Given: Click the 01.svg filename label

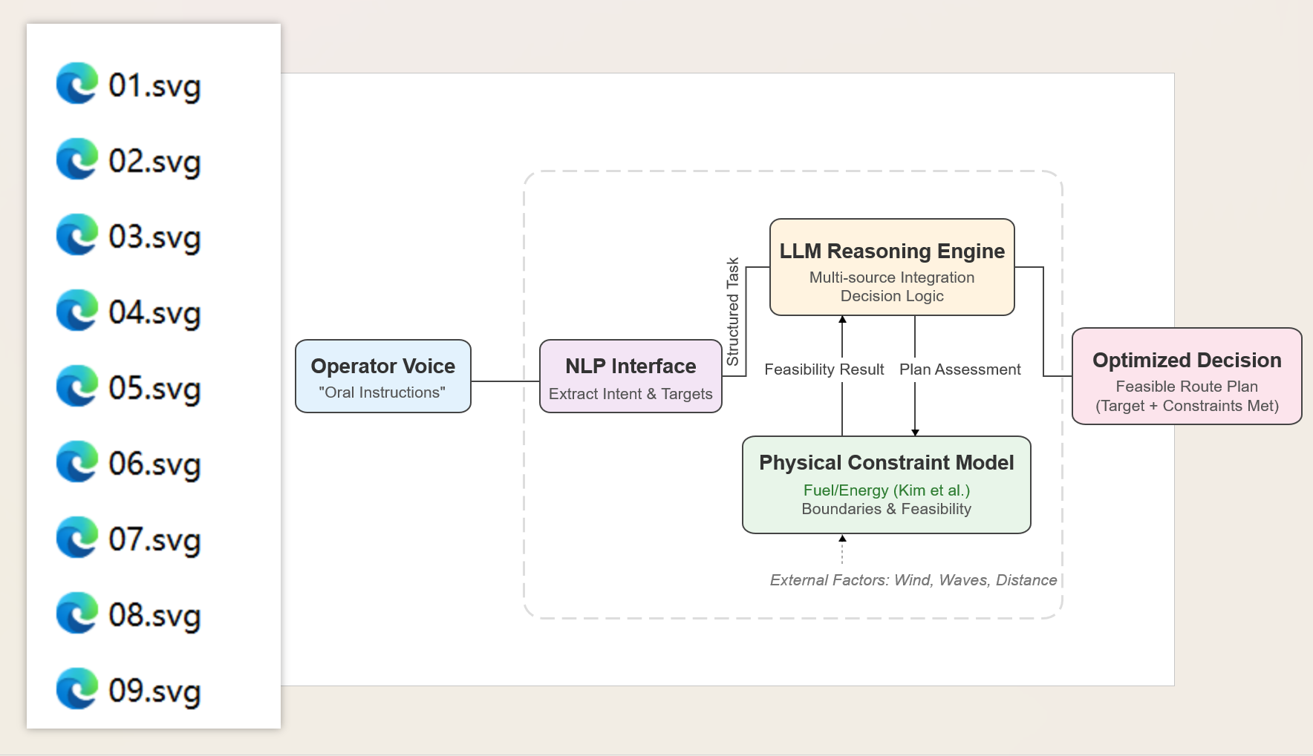Looking at the screenshot, I should coord(154,86).
